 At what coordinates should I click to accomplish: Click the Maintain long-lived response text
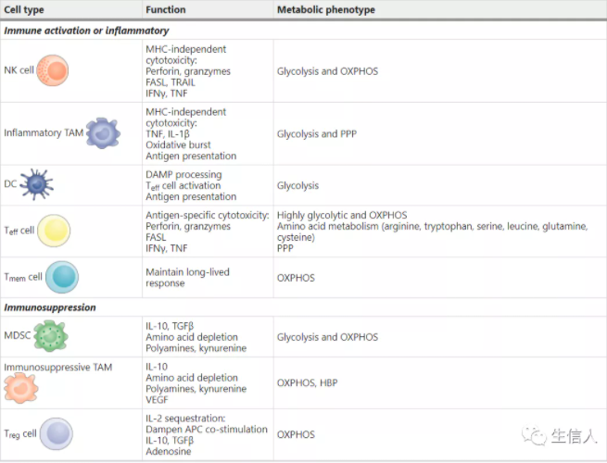[x=188, y=277]
